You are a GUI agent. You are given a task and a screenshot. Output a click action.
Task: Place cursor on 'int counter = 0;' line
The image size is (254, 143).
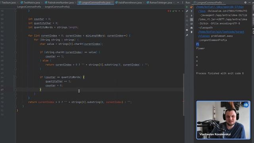40,19
